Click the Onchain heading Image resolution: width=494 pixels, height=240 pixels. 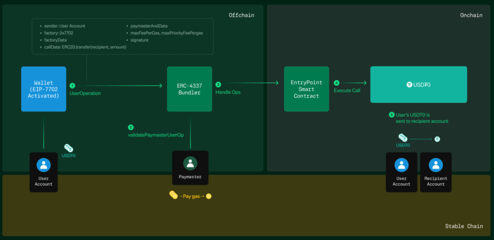point(471,15)
